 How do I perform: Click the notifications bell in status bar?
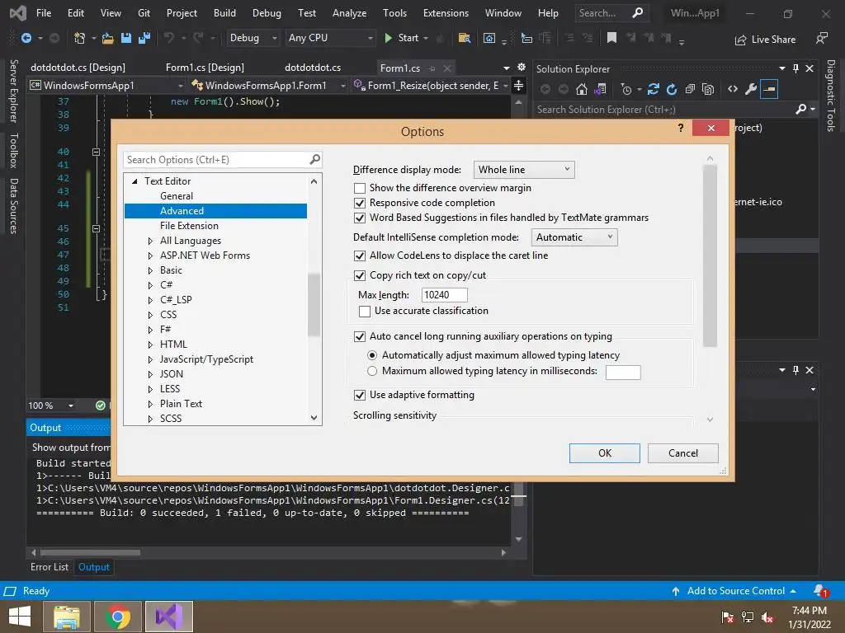coord(820,591)
